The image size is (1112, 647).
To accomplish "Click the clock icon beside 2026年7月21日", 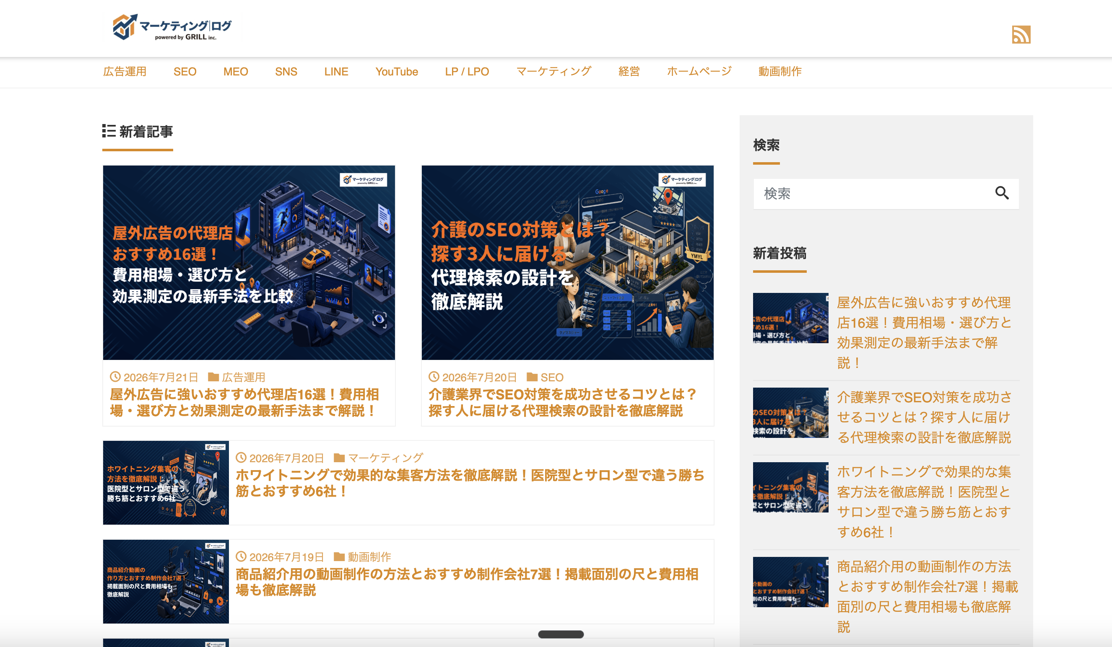I will tap(115, 377).
